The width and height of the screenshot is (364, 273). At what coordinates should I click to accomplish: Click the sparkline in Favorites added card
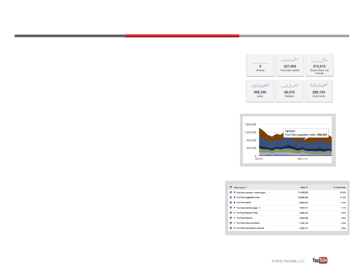[x=290, y=60]
